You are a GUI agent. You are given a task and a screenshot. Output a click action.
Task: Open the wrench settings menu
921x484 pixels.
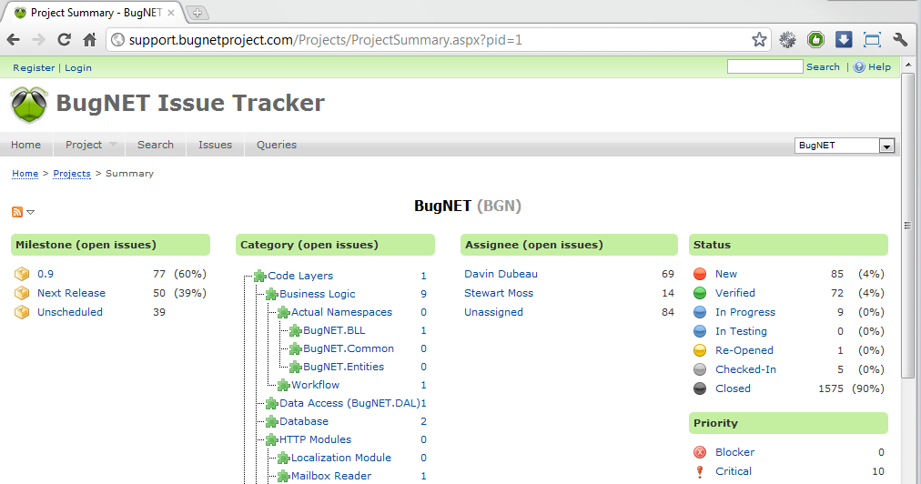point(900,40)
